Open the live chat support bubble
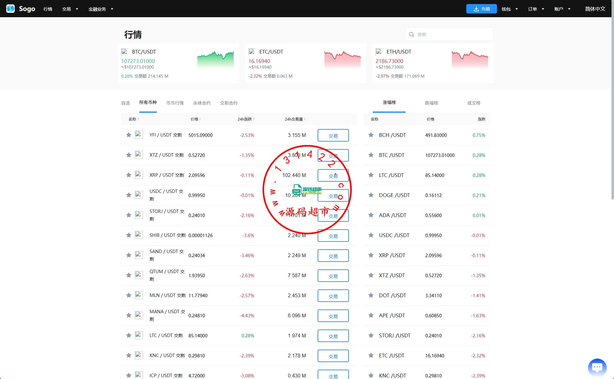This screenshot has width=614, height=379. [x=597, y=367]
